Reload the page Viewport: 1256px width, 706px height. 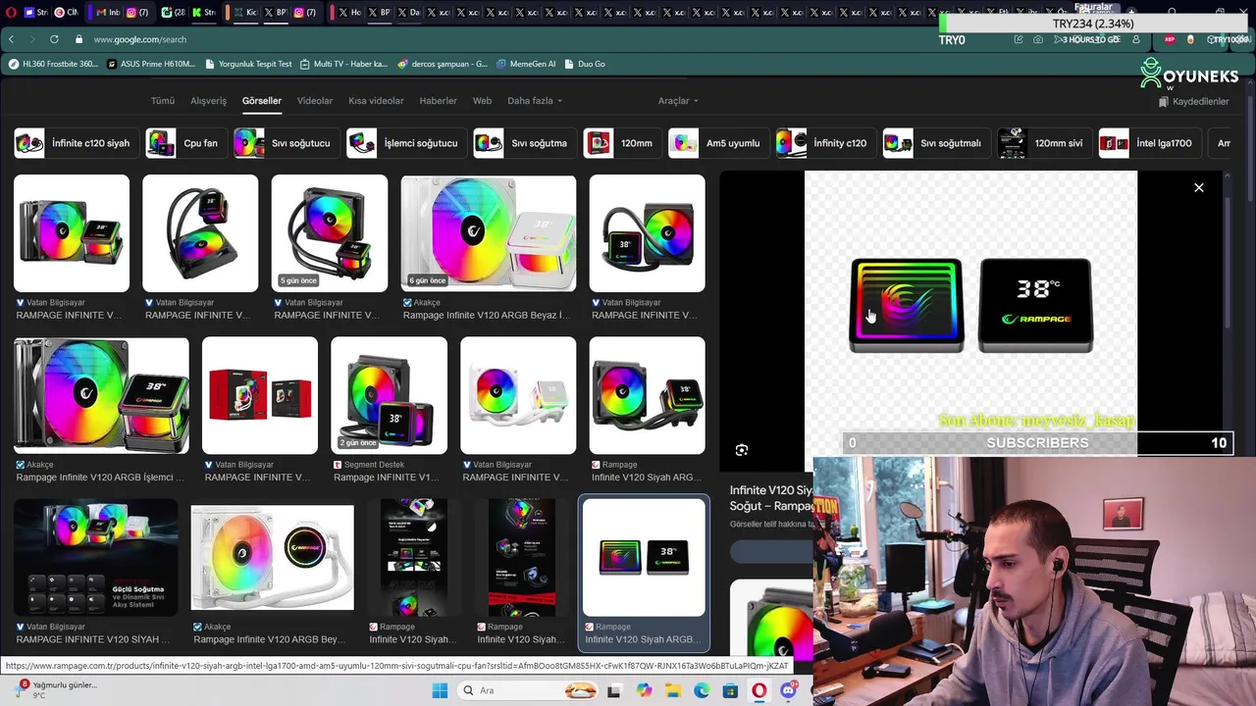[53, 39]
